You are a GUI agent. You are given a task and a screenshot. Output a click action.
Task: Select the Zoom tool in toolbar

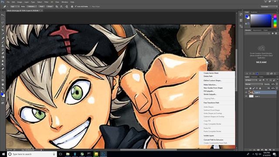click(3, 88)
